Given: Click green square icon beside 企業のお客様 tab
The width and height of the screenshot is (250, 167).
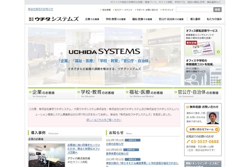Looking at the screenshot, I should pos(30,92).
